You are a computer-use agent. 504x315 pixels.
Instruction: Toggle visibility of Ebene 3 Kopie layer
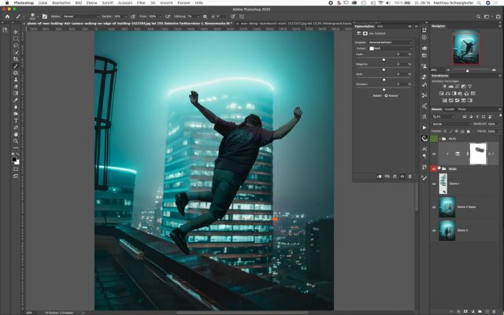[434, 207]
